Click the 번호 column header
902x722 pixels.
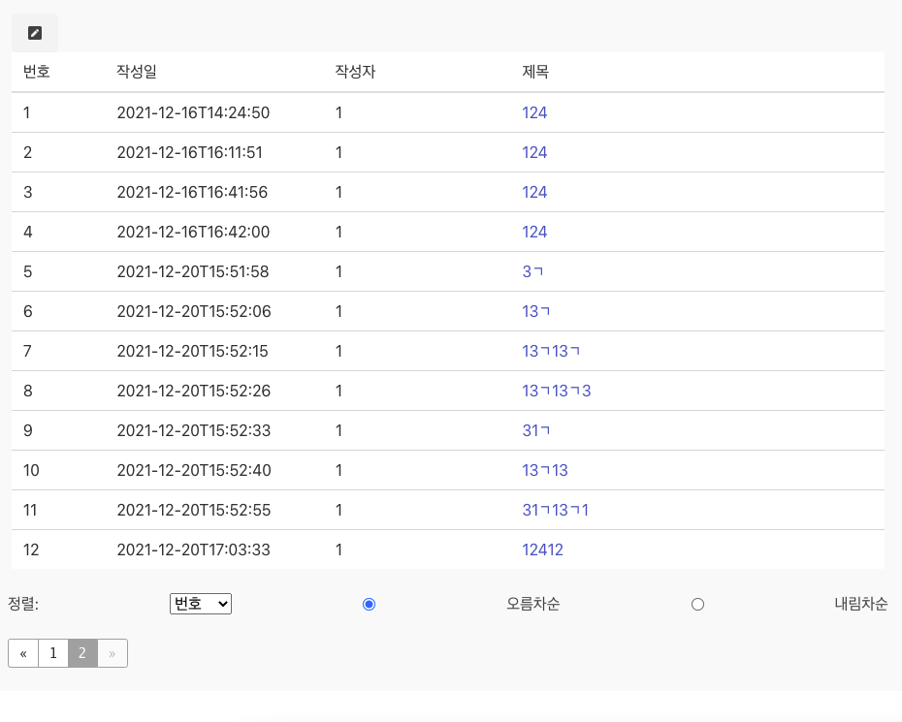coord(36,72)
